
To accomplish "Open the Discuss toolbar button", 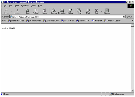I will click(x=107, y=11).
